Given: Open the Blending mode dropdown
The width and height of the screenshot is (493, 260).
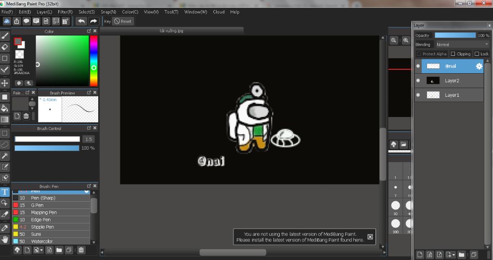Looking at the screenshot, I should tap(462, 44).
